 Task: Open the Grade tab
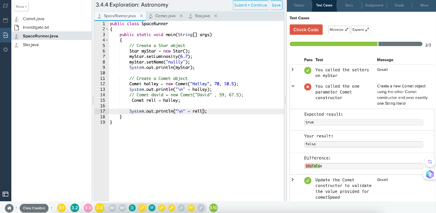(x=399, y=5)
